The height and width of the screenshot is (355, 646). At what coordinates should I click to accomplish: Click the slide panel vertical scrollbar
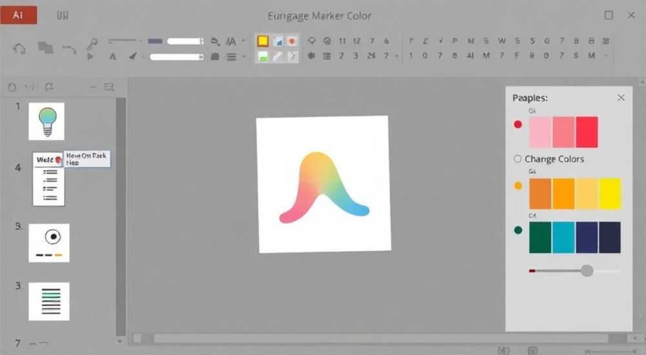click(x=120, y=217)
